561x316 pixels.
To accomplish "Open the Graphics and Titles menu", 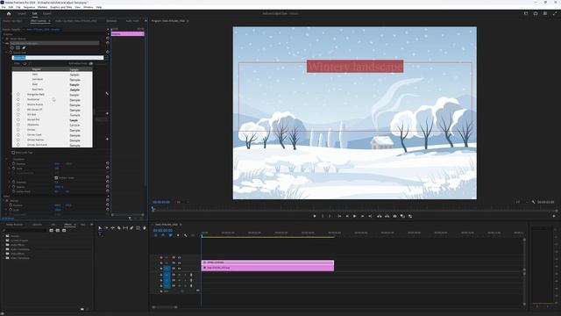I will (x=60, y=7).
